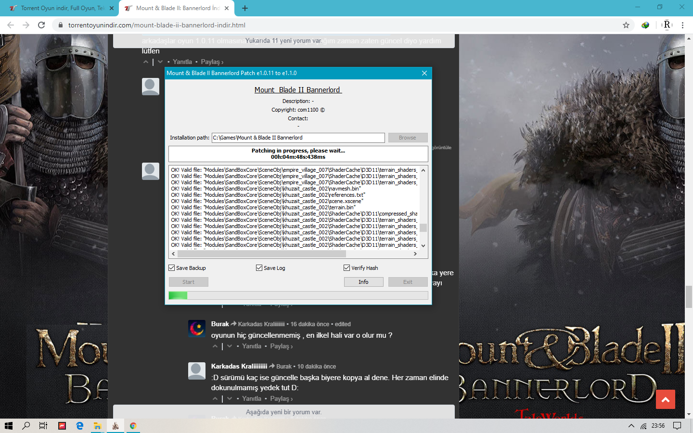Go forward in browser history
Screen dimensions: 693x433
point(26,25)
